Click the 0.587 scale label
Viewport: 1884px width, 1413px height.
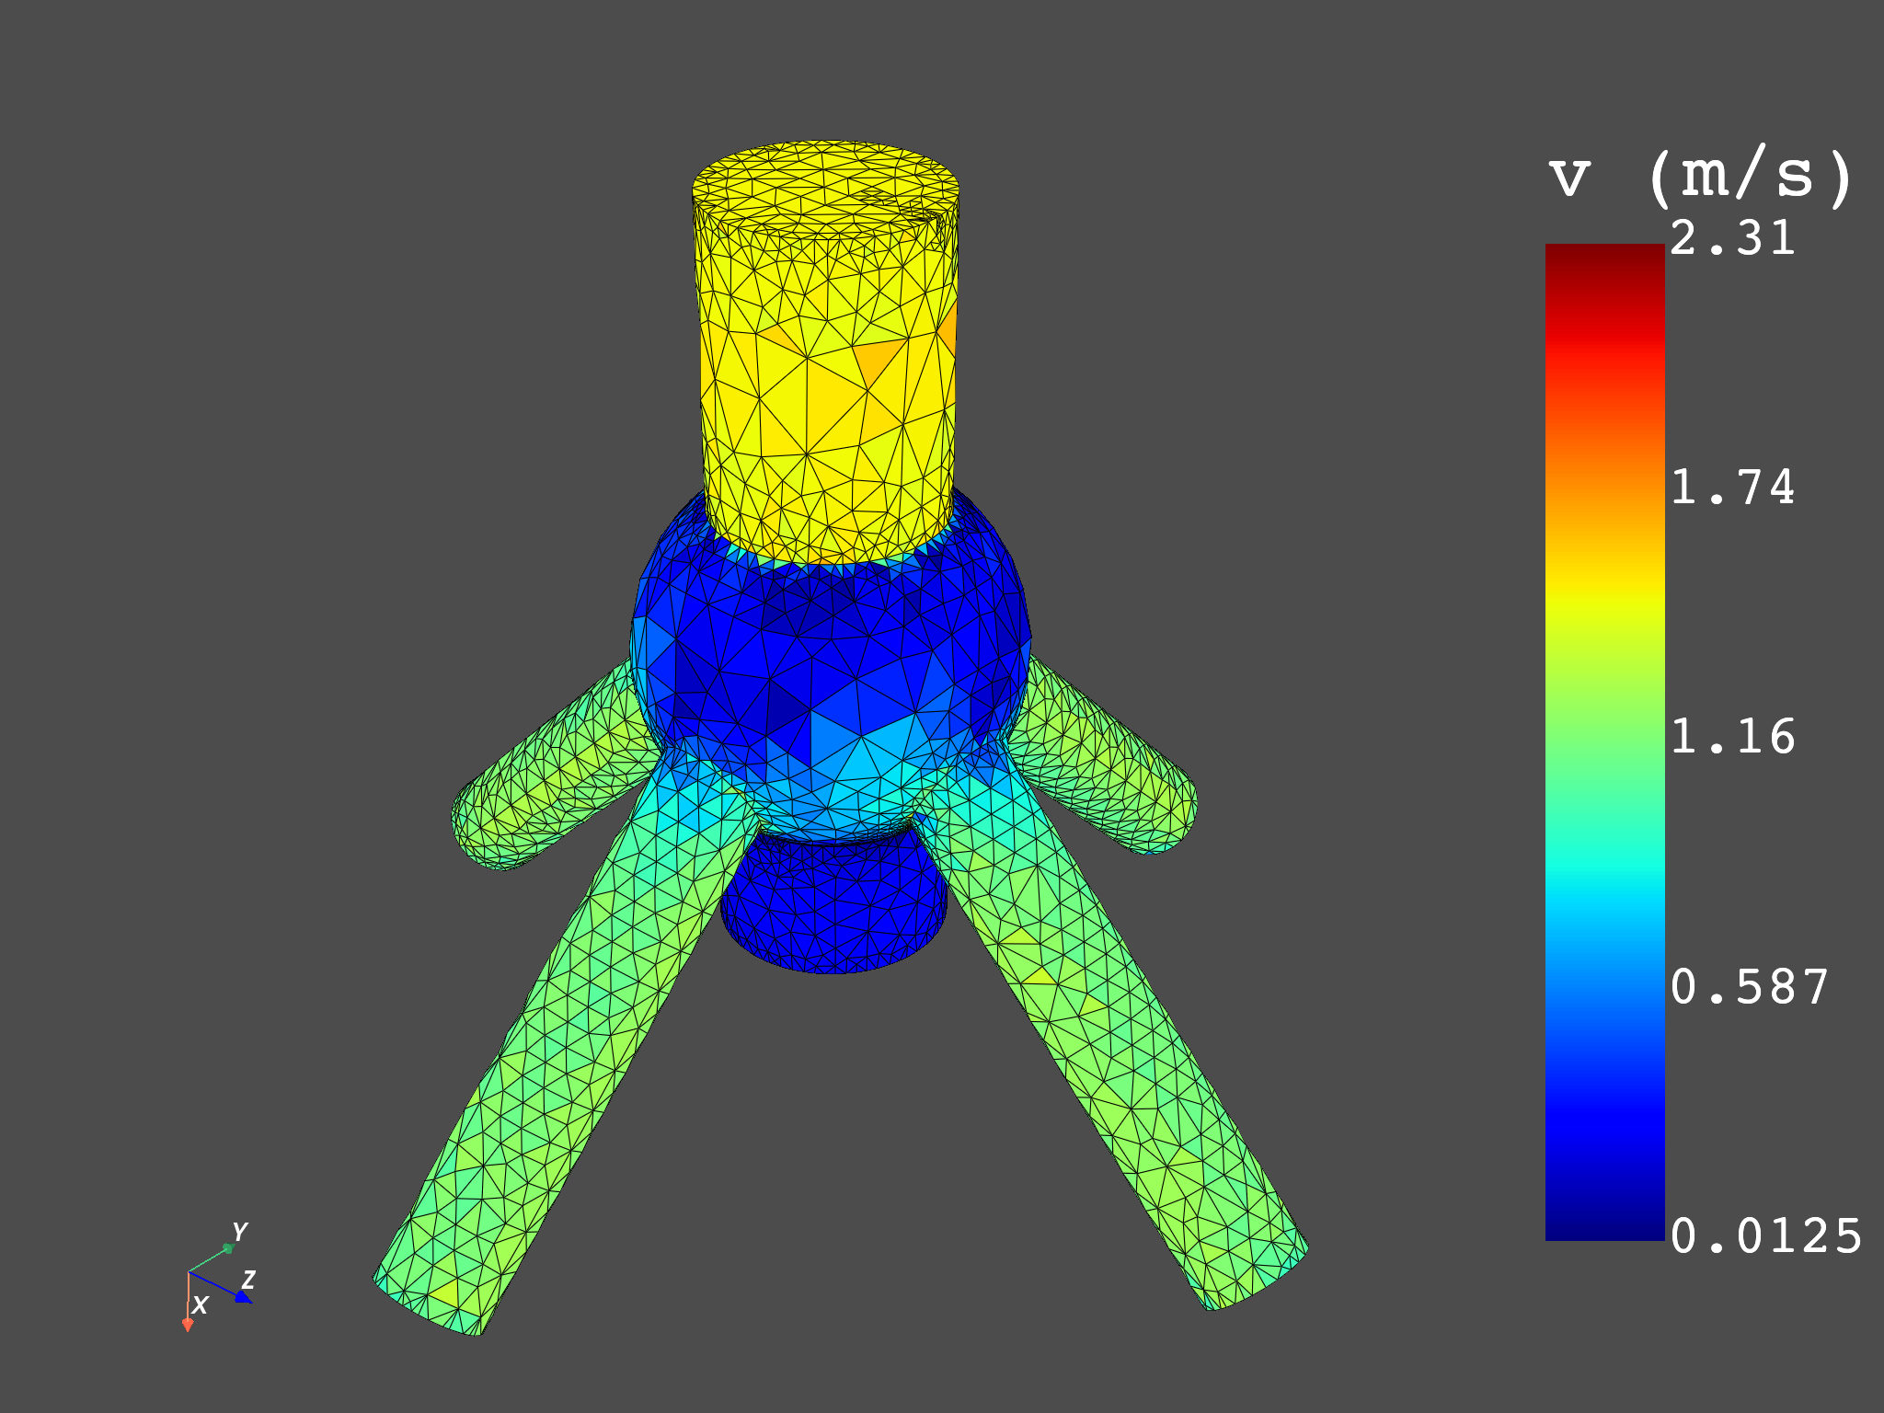coord(1750,988)
